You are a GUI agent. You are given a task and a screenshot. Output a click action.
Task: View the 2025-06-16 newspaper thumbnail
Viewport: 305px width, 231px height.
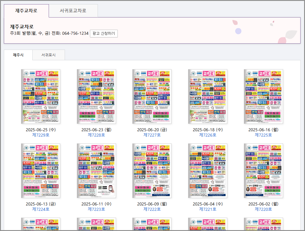263,96
